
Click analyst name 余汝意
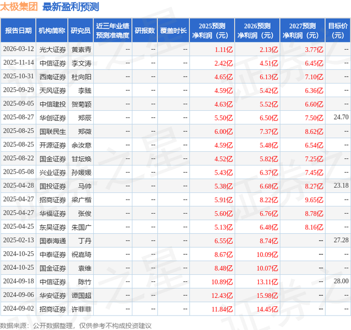(81, 145)
